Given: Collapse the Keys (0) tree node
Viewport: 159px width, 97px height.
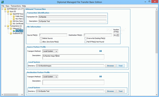Looking at the screenshot, I should coord(5,11).
